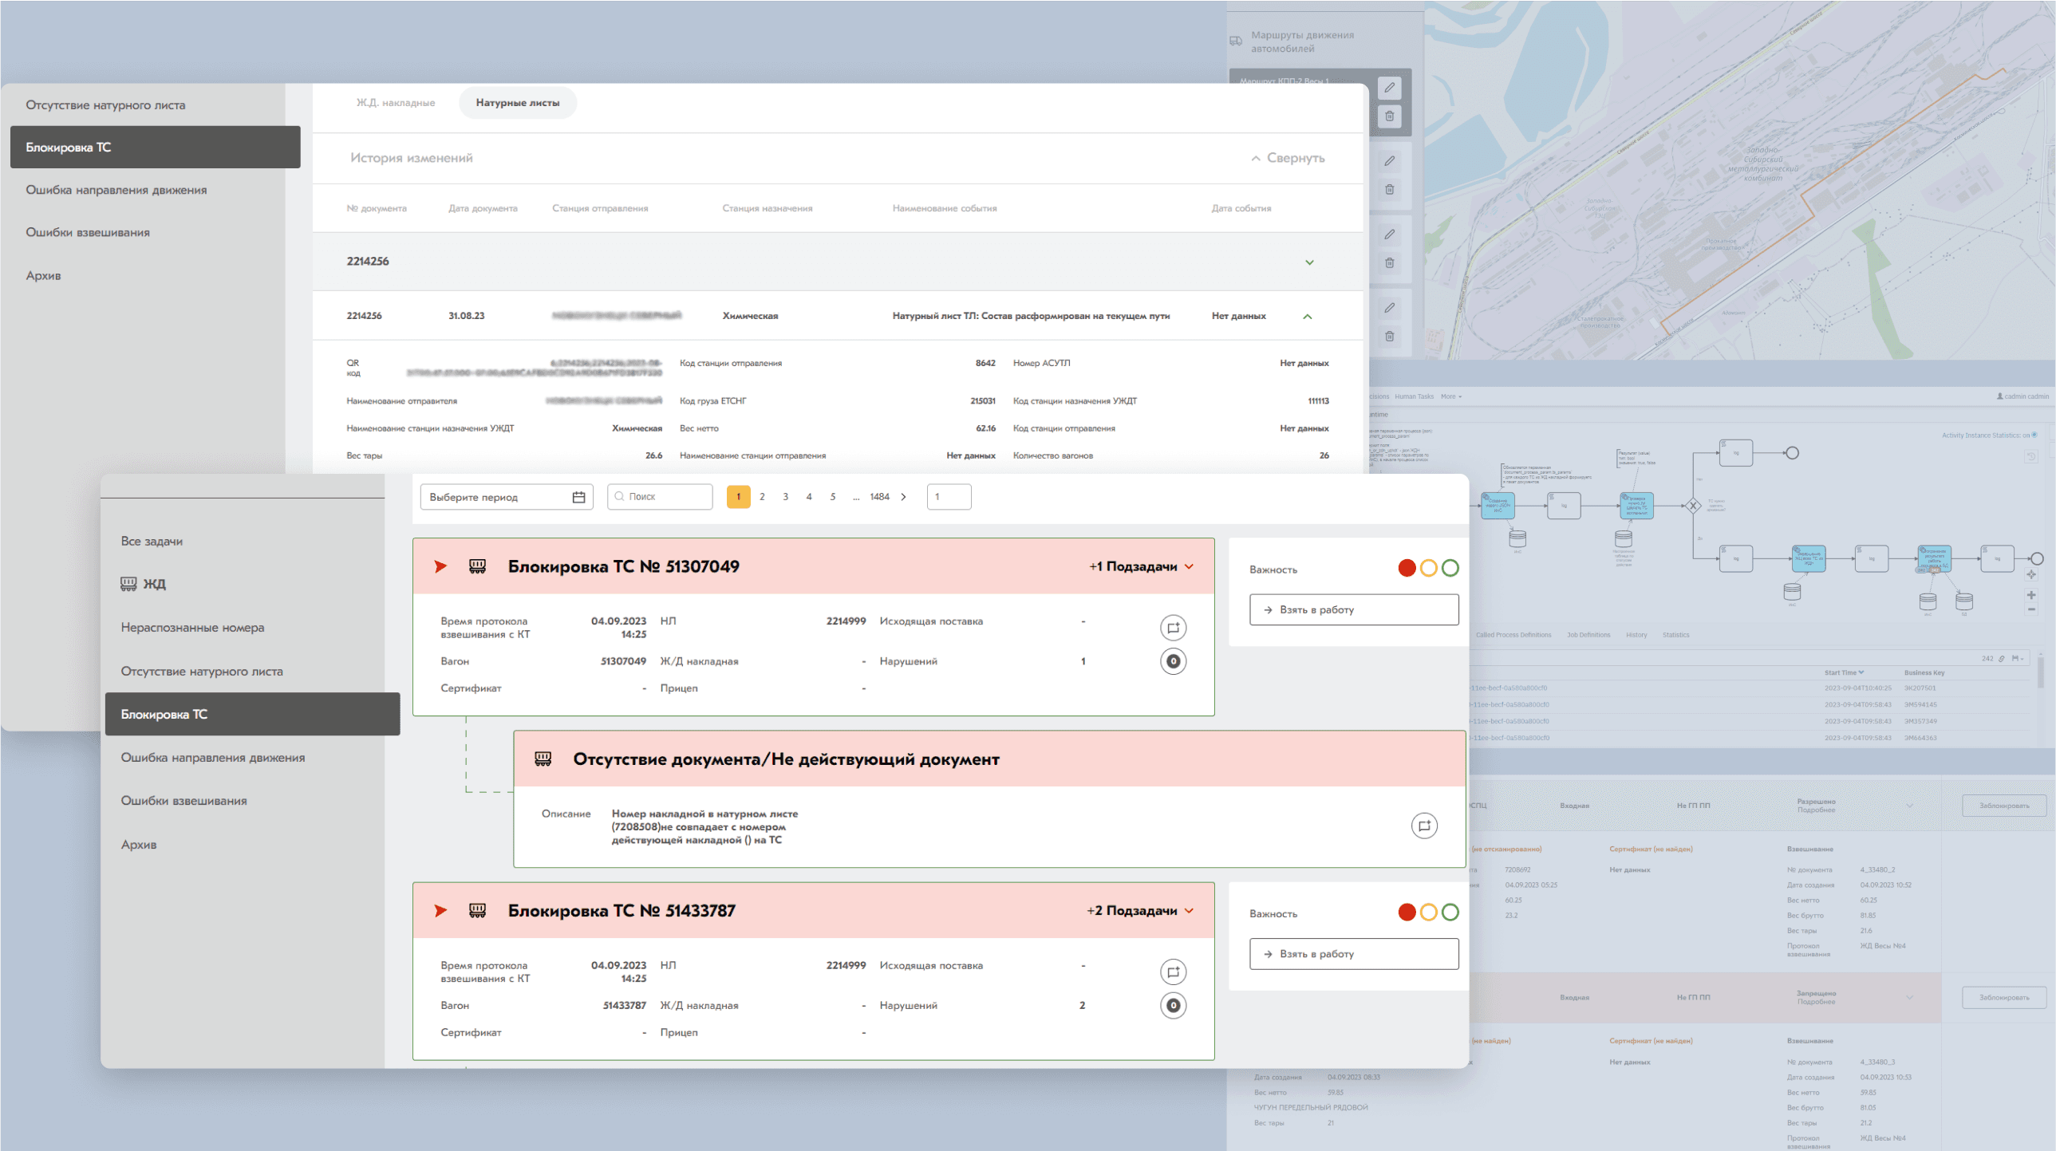
Task: Click Взять в работу for task 51307049
Action: 1354,610
